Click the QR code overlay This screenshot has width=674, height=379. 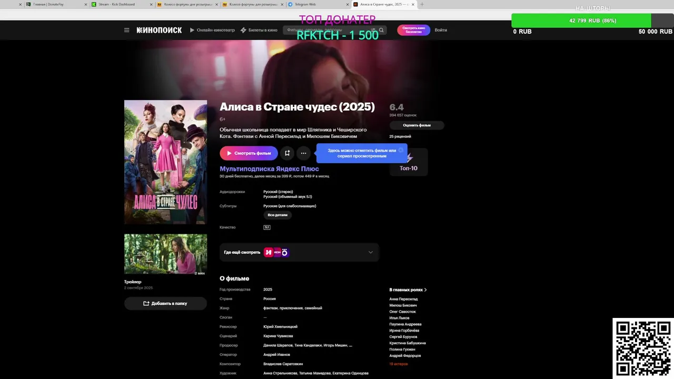643,348
